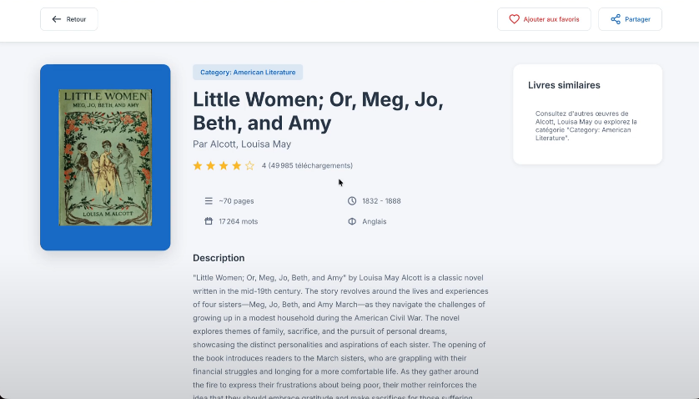Open the Partager share button
The height and width of the screenshot is (399, 699).
pyautogui.click(x=630, y=19)
